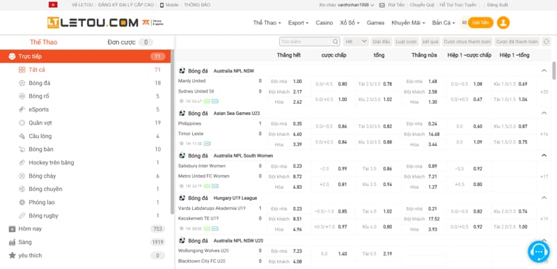Collapse the Australia NPL NSW league section

click(544, 70)
